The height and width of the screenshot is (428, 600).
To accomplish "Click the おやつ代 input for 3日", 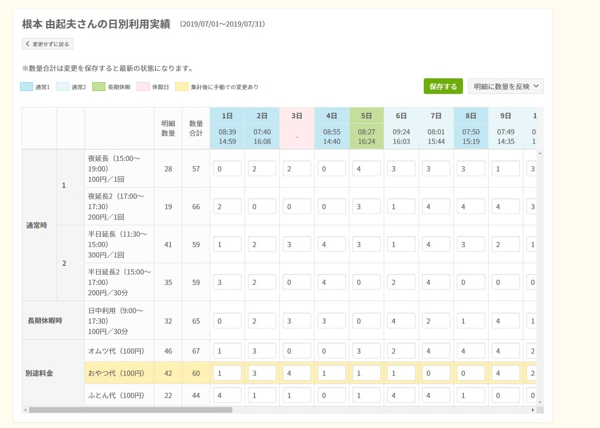I will click(297, 373).
